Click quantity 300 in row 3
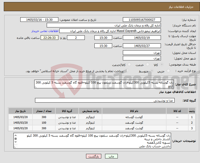 (44, 128)
